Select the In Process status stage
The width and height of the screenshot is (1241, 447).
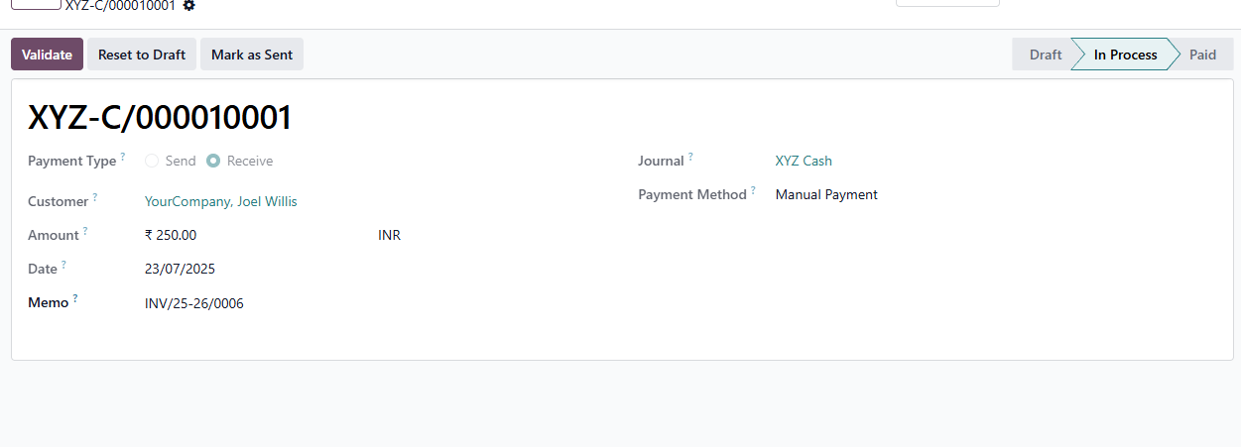click(x=1125, y=55)
